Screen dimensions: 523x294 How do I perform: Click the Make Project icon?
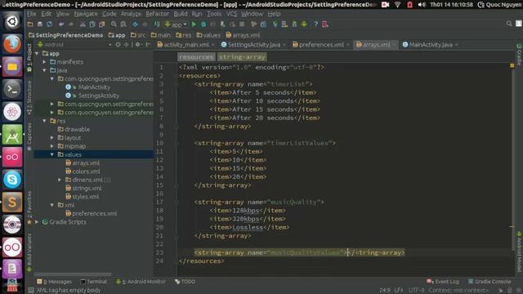(157, 24)
